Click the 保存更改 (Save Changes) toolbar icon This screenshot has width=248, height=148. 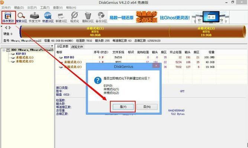tap(9, 17)
